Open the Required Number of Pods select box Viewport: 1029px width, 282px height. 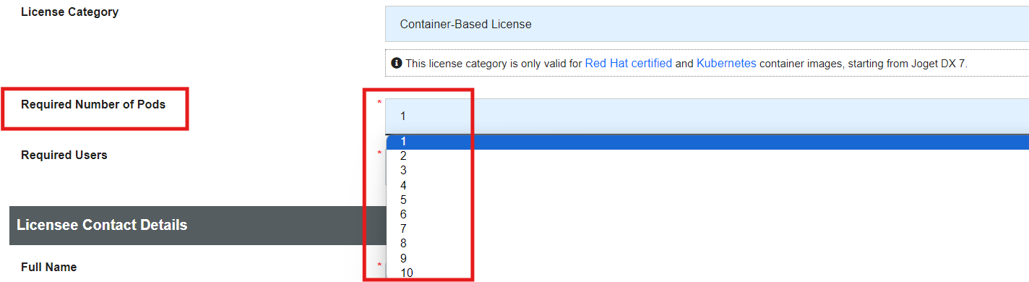click(x=707, y=116)
